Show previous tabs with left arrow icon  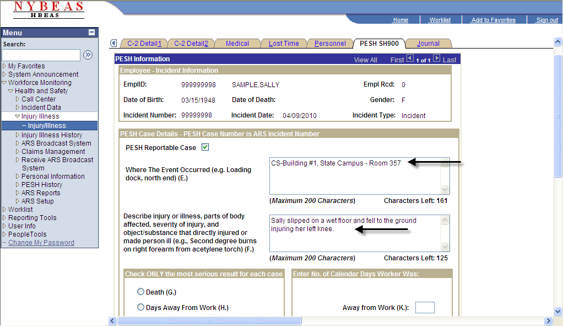click(x=113, y=43)
